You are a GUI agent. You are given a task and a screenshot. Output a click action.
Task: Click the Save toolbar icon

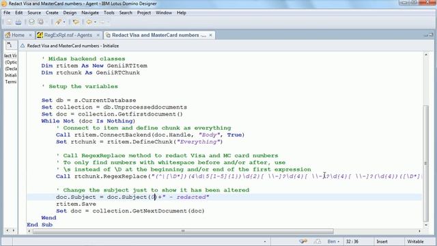point(9,22)
